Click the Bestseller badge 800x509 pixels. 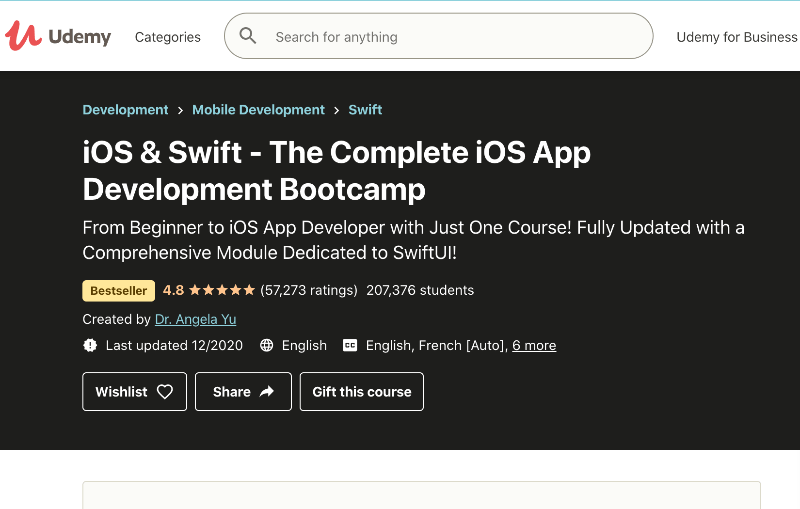click(119, 291)
